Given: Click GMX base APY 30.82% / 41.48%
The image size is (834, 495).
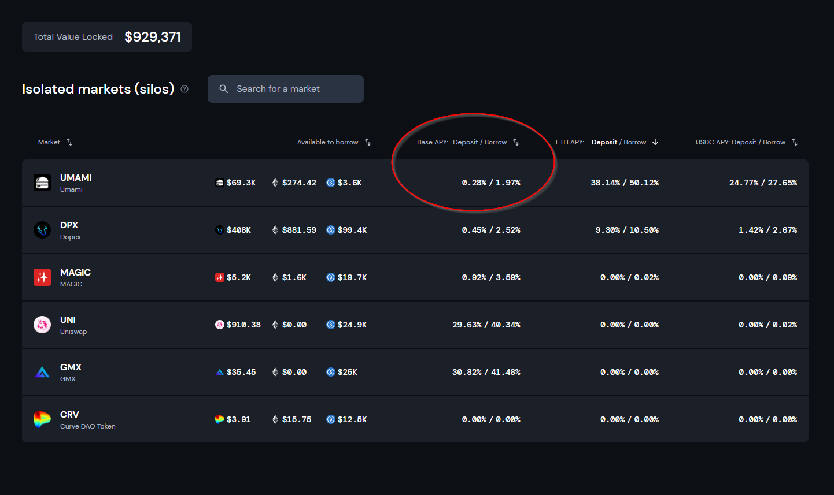Looking at the screenshot, I should click(x=486, y=372).
